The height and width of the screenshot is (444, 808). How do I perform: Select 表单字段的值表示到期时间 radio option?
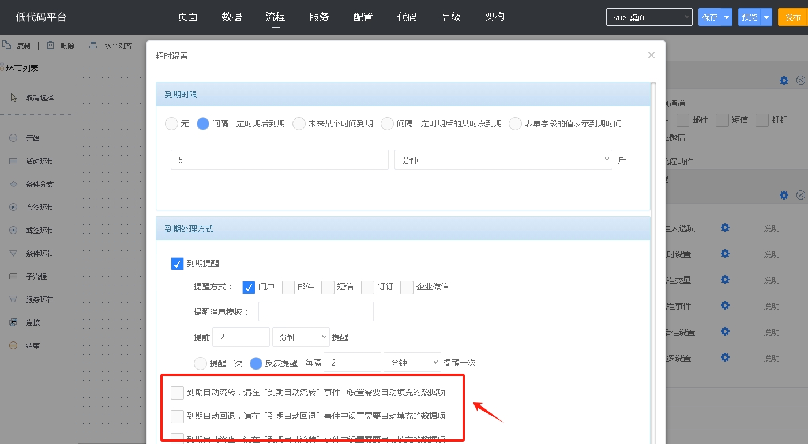[515, 123]
